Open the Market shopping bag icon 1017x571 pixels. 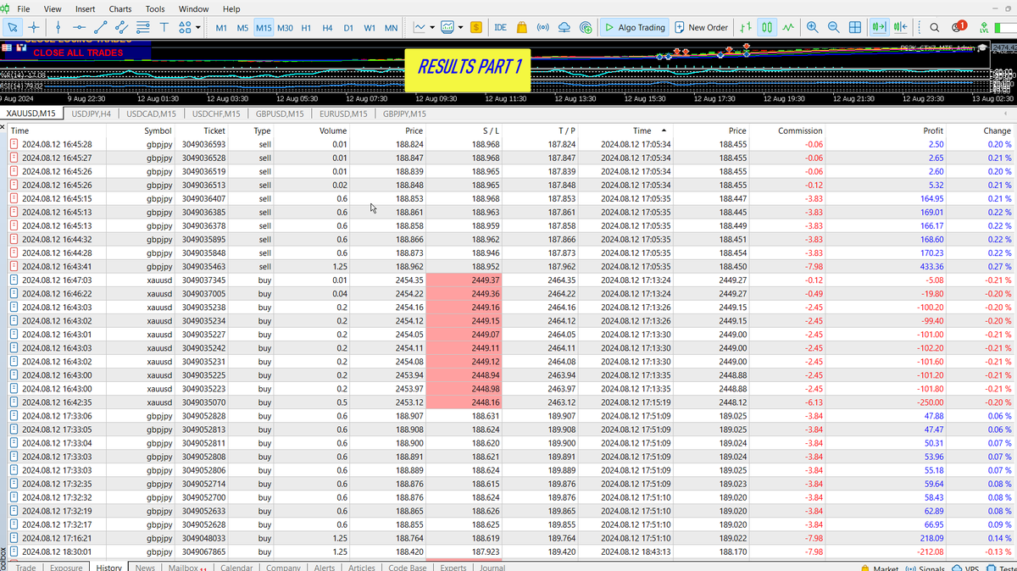click(x=522, y=27)
